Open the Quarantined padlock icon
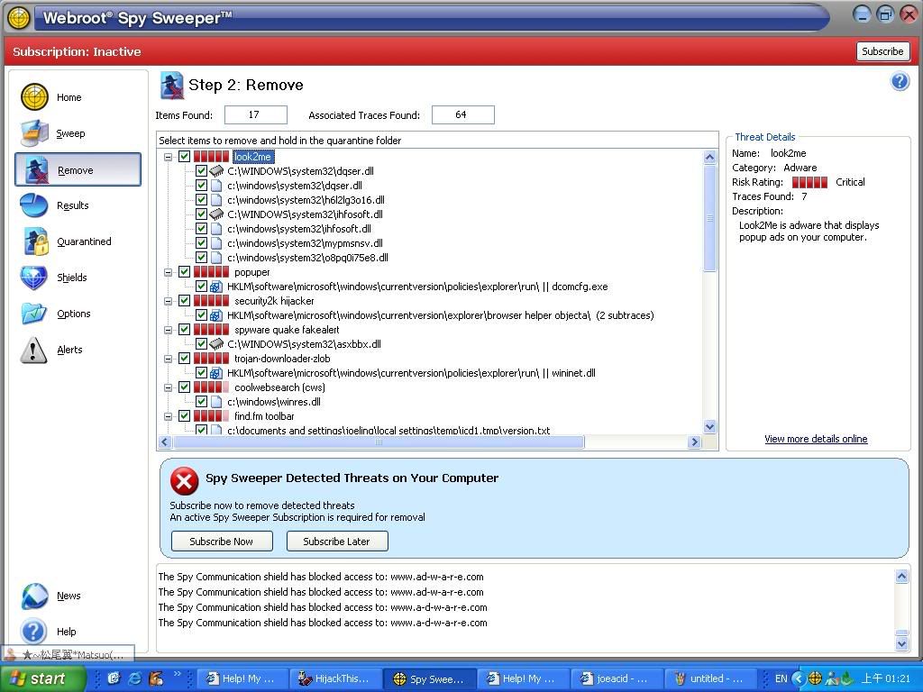923x692 pixels. pos(34,241)
